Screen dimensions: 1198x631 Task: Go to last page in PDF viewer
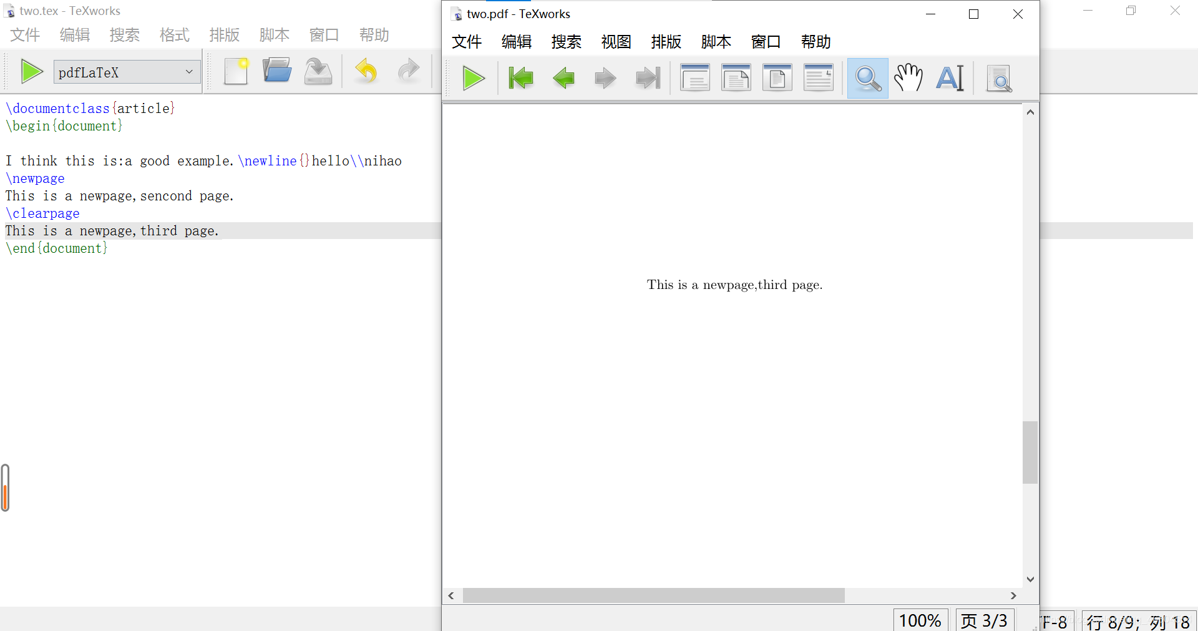click(648, 79)
